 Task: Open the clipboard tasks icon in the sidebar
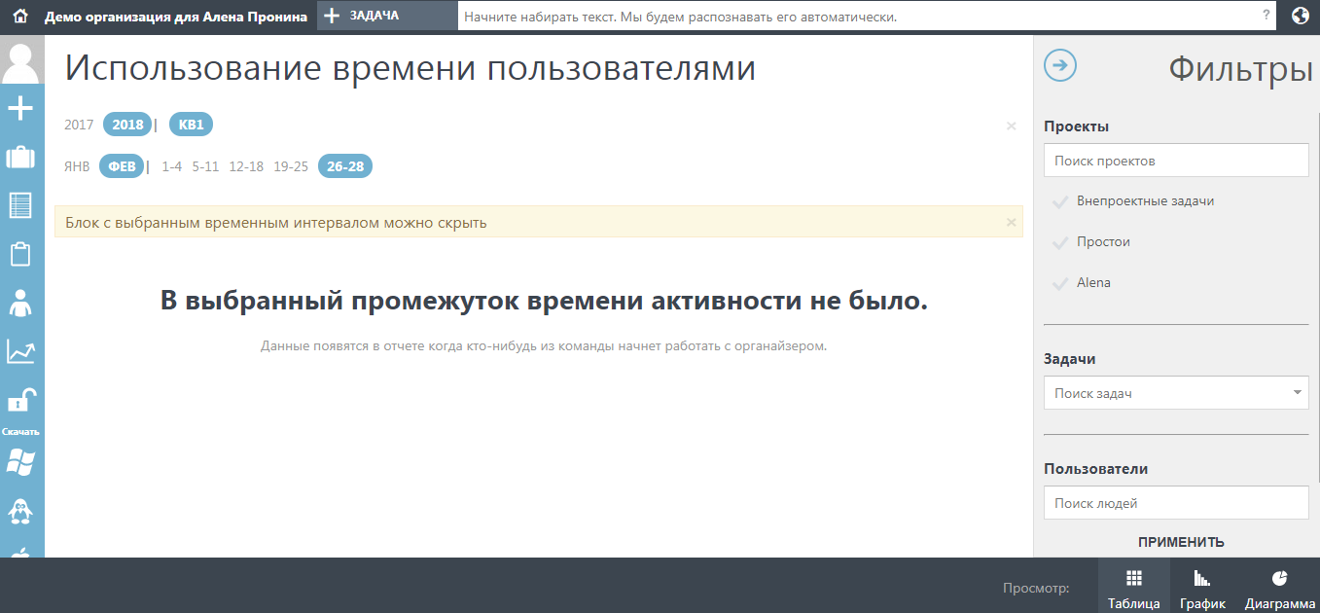tap(20, 254)
